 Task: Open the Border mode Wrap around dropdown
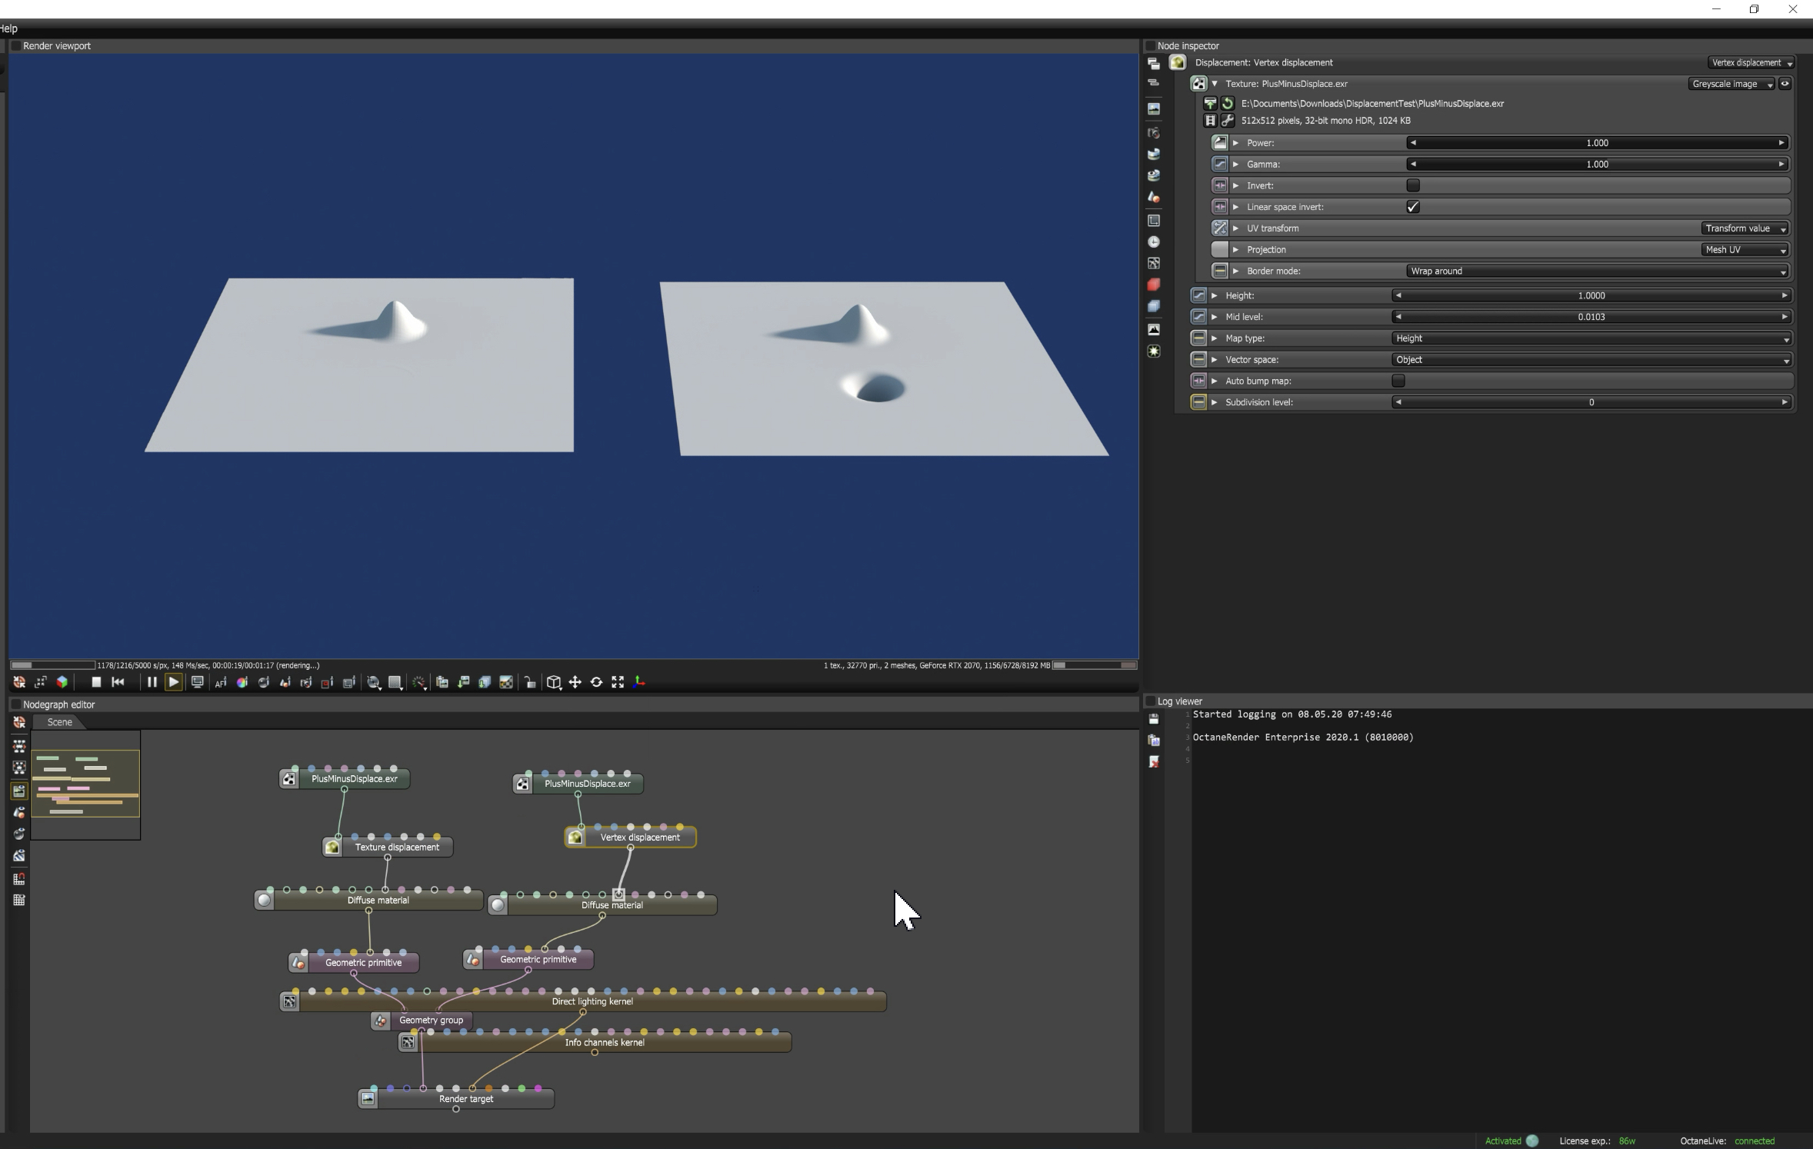pos(1596,271)
